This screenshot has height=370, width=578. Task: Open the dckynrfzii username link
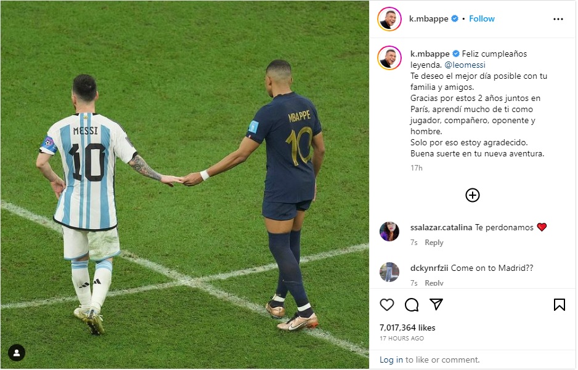tap(429, 268)
